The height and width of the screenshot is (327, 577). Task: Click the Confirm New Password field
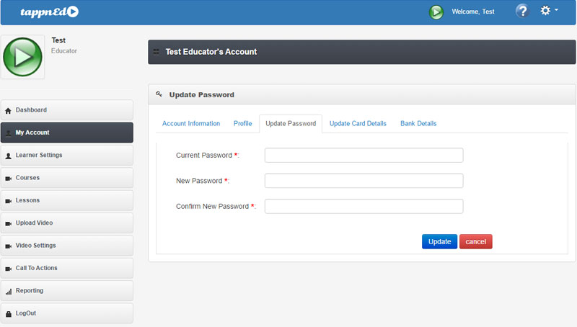(364, 207)
